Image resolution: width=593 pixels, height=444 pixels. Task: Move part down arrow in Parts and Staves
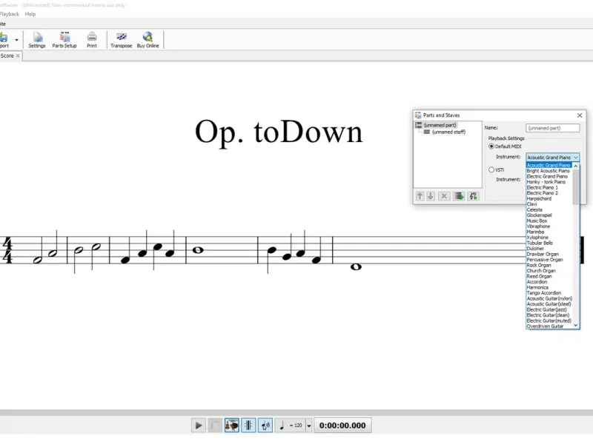click(x=431, y=196)
